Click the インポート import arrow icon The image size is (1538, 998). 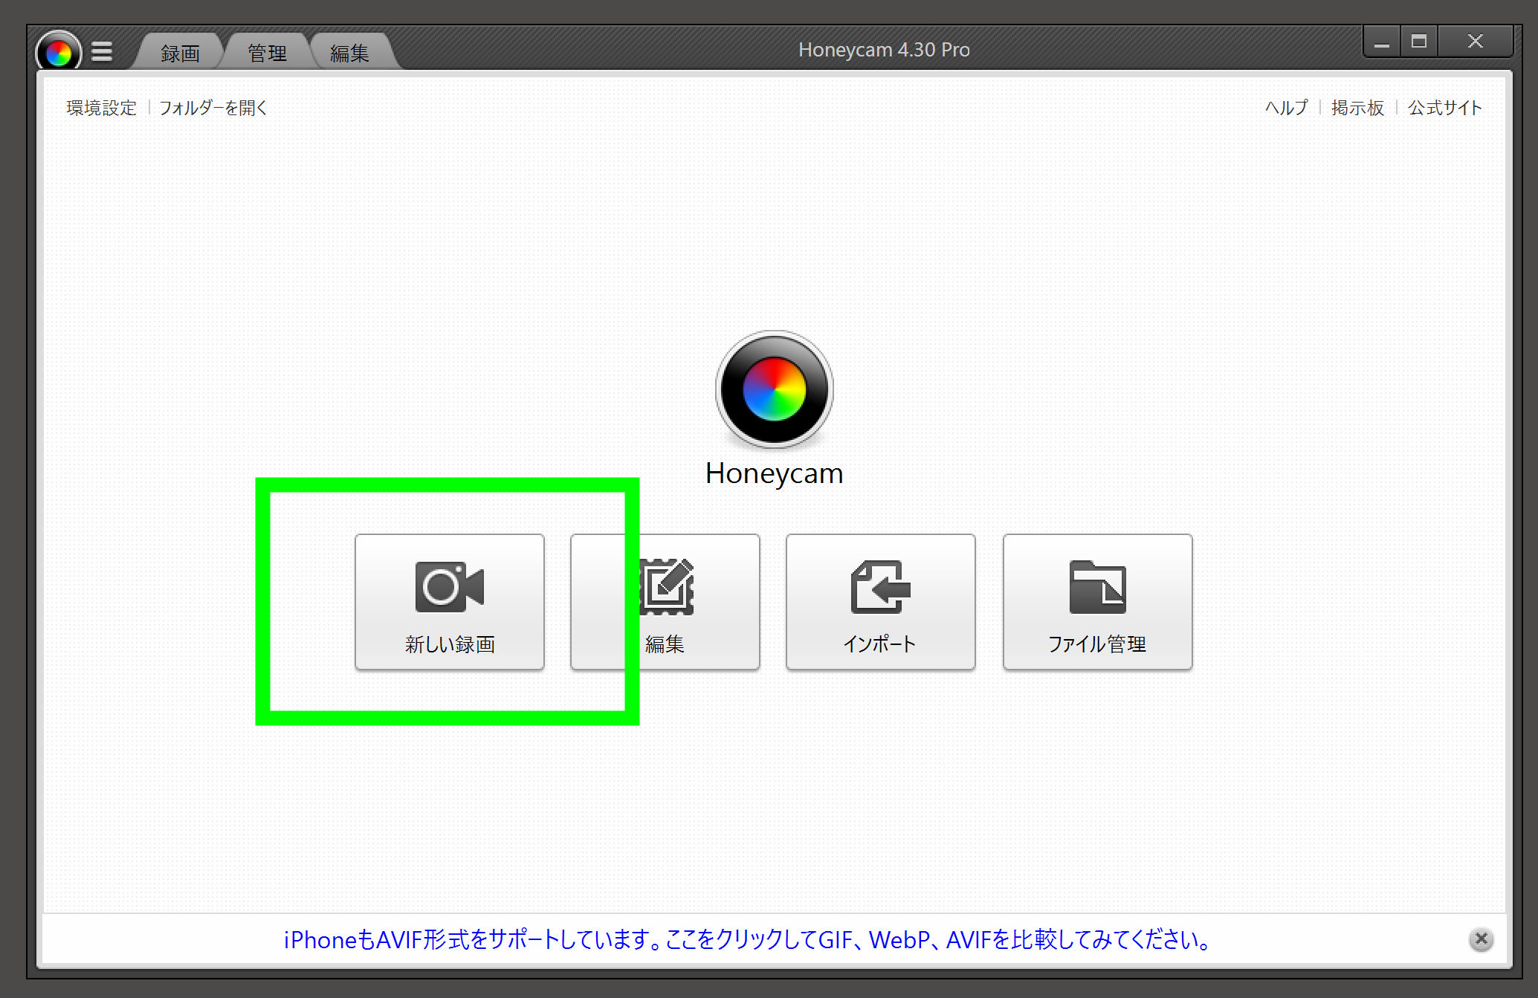point(880,587)
